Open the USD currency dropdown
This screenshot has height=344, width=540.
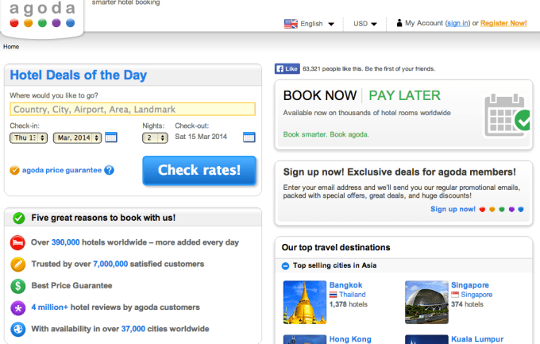click(x=365, y=24)
